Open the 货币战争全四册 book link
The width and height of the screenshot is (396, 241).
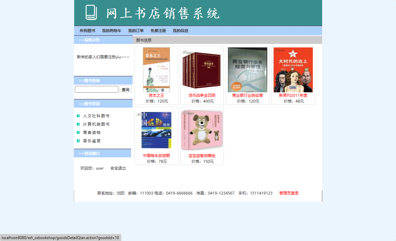[202, 95]
